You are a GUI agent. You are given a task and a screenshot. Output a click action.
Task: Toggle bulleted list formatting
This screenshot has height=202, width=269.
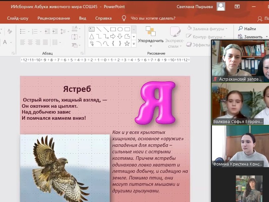[23, 31]
